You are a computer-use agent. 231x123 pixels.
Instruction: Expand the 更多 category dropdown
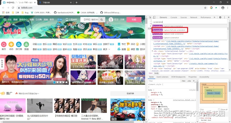pos(107,49)
